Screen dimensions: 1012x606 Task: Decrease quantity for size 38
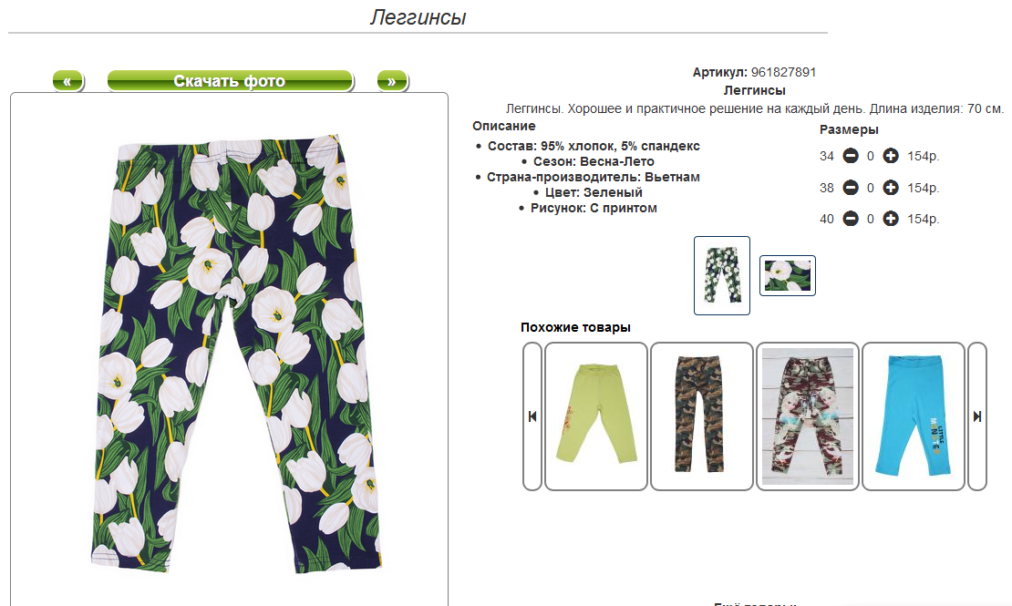point(851,188)
